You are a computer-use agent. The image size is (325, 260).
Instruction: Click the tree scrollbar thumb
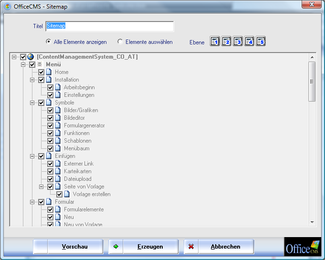tap(312, 82)
